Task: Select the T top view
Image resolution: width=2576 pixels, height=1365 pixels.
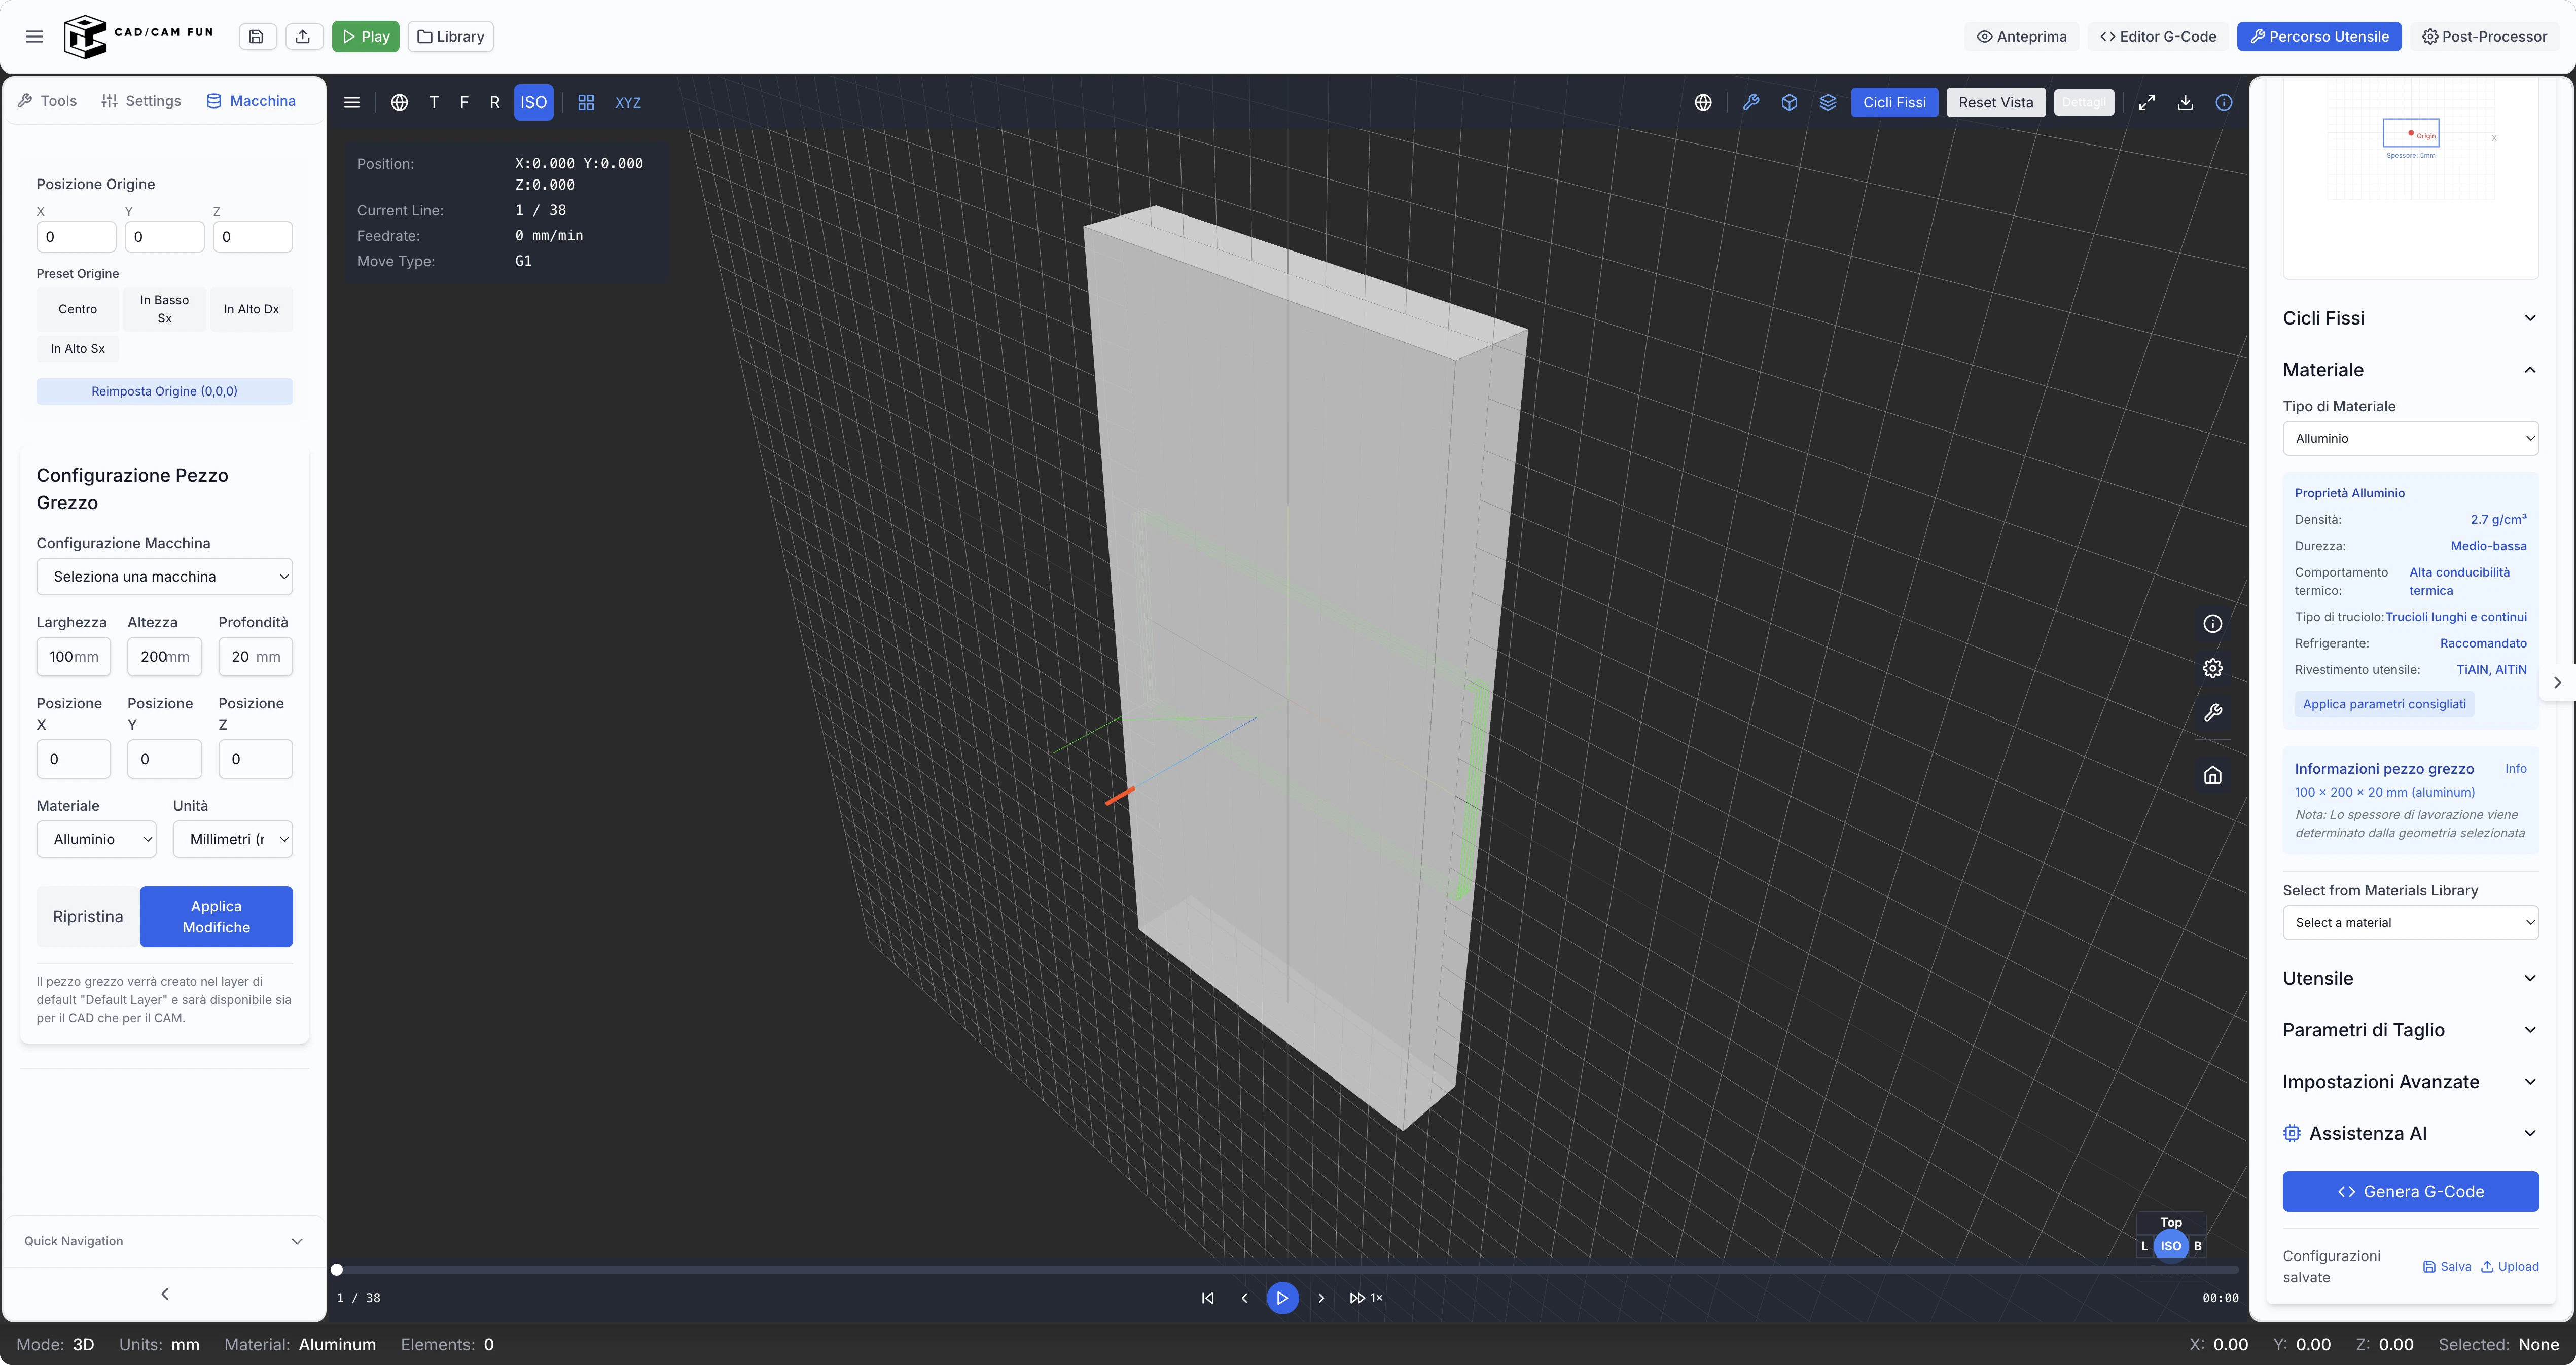Action: [x=434, y=103]
